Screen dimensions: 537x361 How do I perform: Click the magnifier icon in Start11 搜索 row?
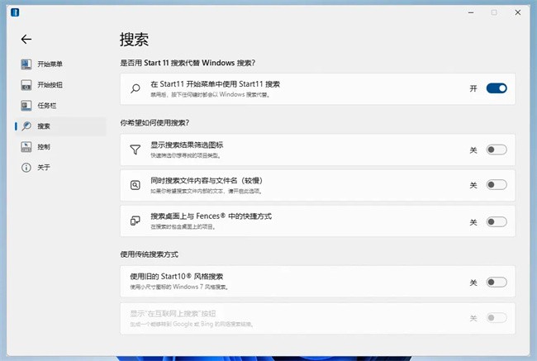click(x=135, y=88)
